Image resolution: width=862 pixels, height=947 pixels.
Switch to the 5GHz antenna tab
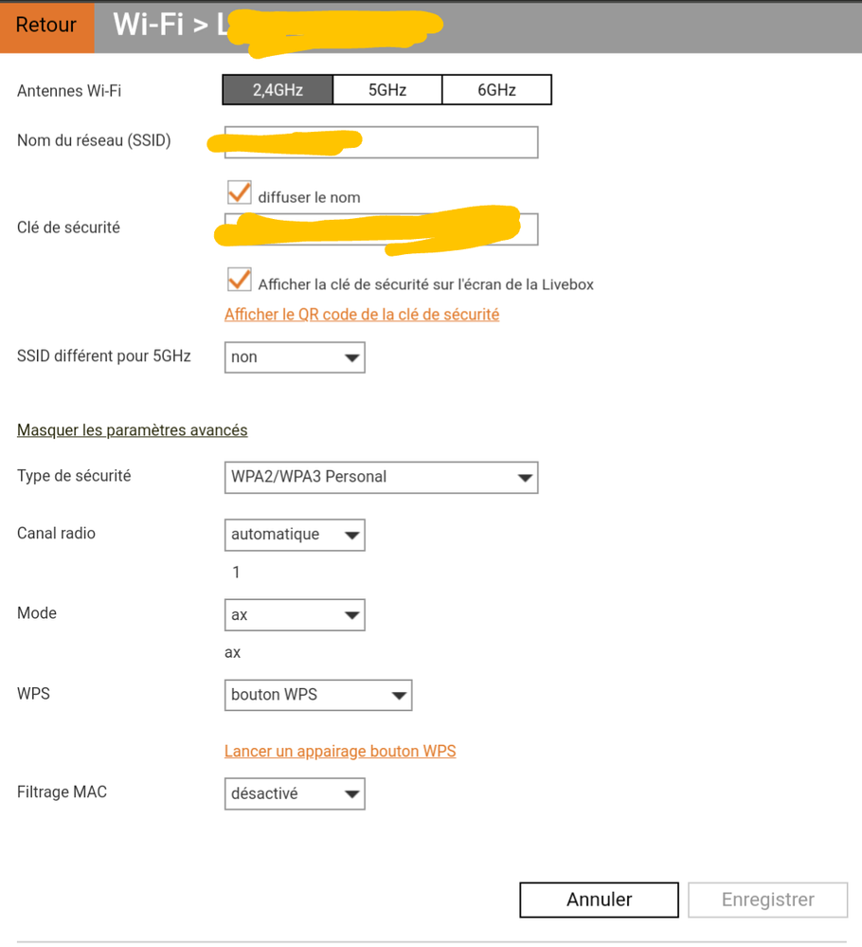point(386,89)
